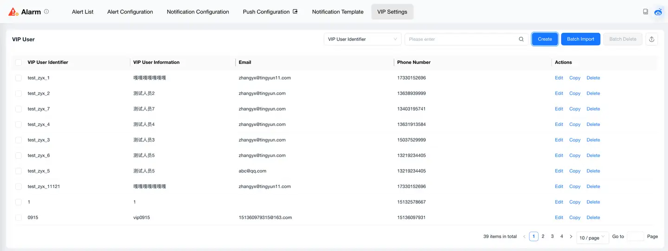Check the test_zyx_4 row checkbox
This screenshot has height=251, width=668.
tap(19, 125)
